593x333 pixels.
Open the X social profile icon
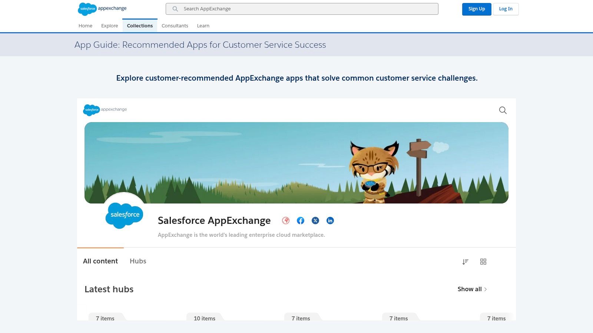(x=315, y=220)
